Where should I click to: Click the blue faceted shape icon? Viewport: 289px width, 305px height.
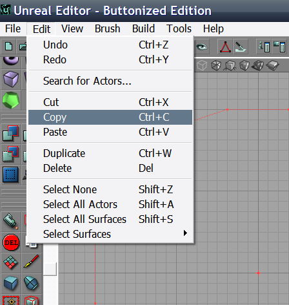32,283
